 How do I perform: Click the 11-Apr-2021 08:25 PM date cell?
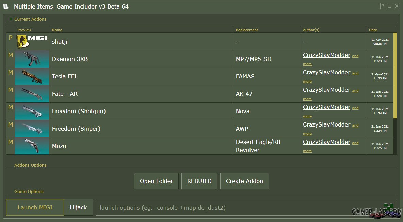(x=380, y=42)
